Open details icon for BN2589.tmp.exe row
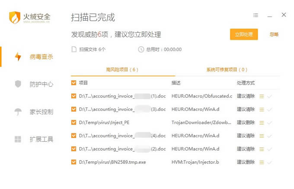Image resolution: width=294 pixels, height=189 pixels. pos(262,162)
